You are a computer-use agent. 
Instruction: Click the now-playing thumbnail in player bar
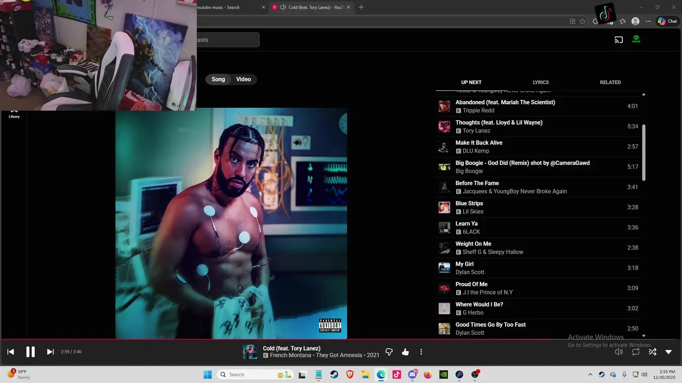coord(250,352)
